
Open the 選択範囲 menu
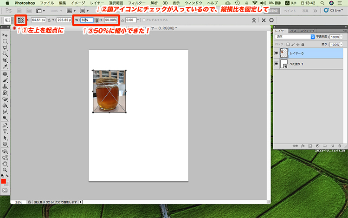point(116,3)
